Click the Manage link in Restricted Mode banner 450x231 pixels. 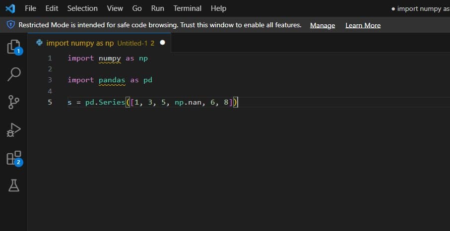(322, 25)
